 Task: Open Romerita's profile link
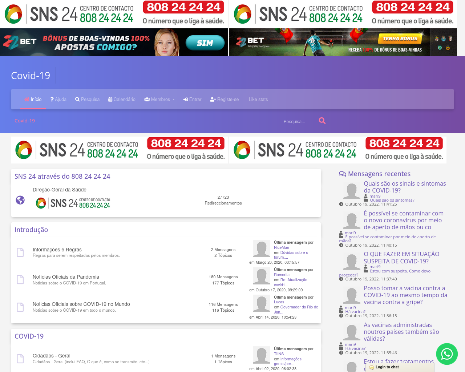[x=282, y=275]
